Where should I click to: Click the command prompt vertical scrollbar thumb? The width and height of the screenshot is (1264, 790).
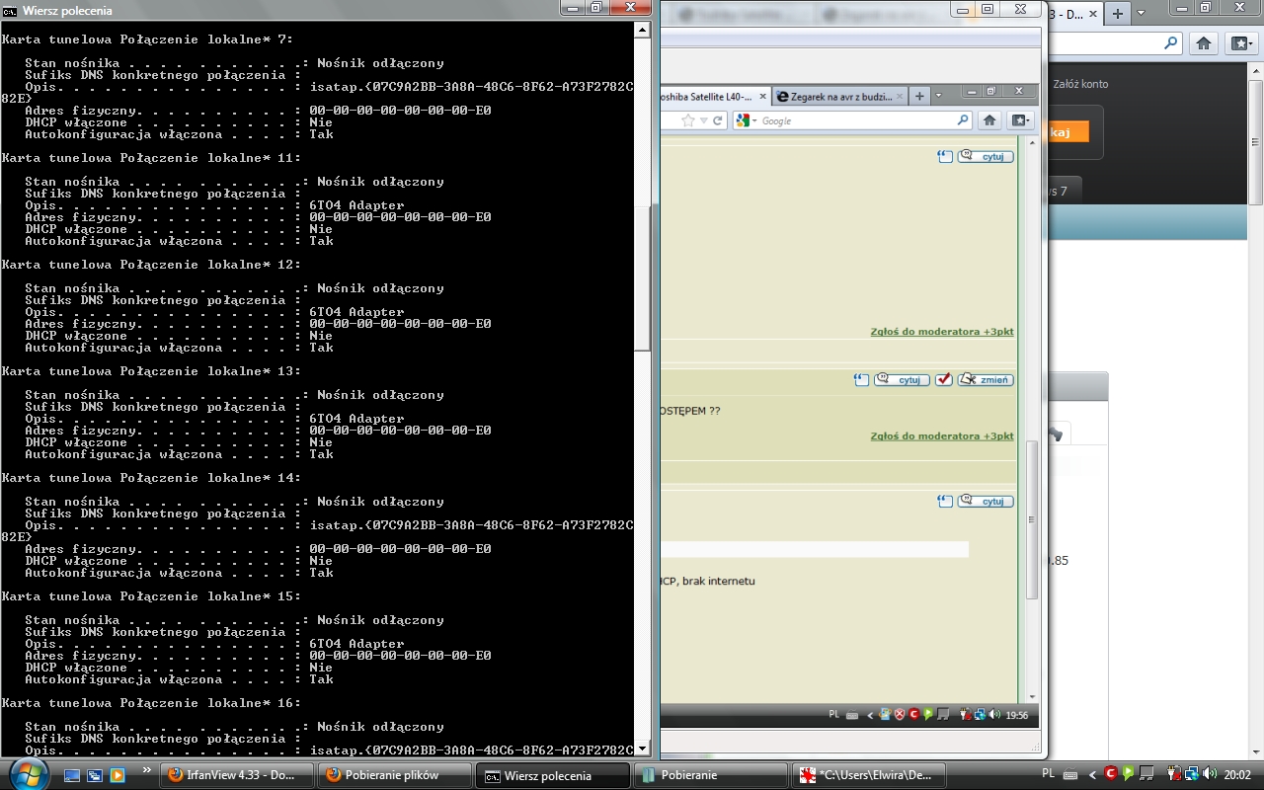click(x=642, y=277)
